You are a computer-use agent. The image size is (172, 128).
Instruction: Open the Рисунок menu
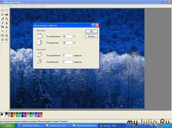tap(24, 6)
